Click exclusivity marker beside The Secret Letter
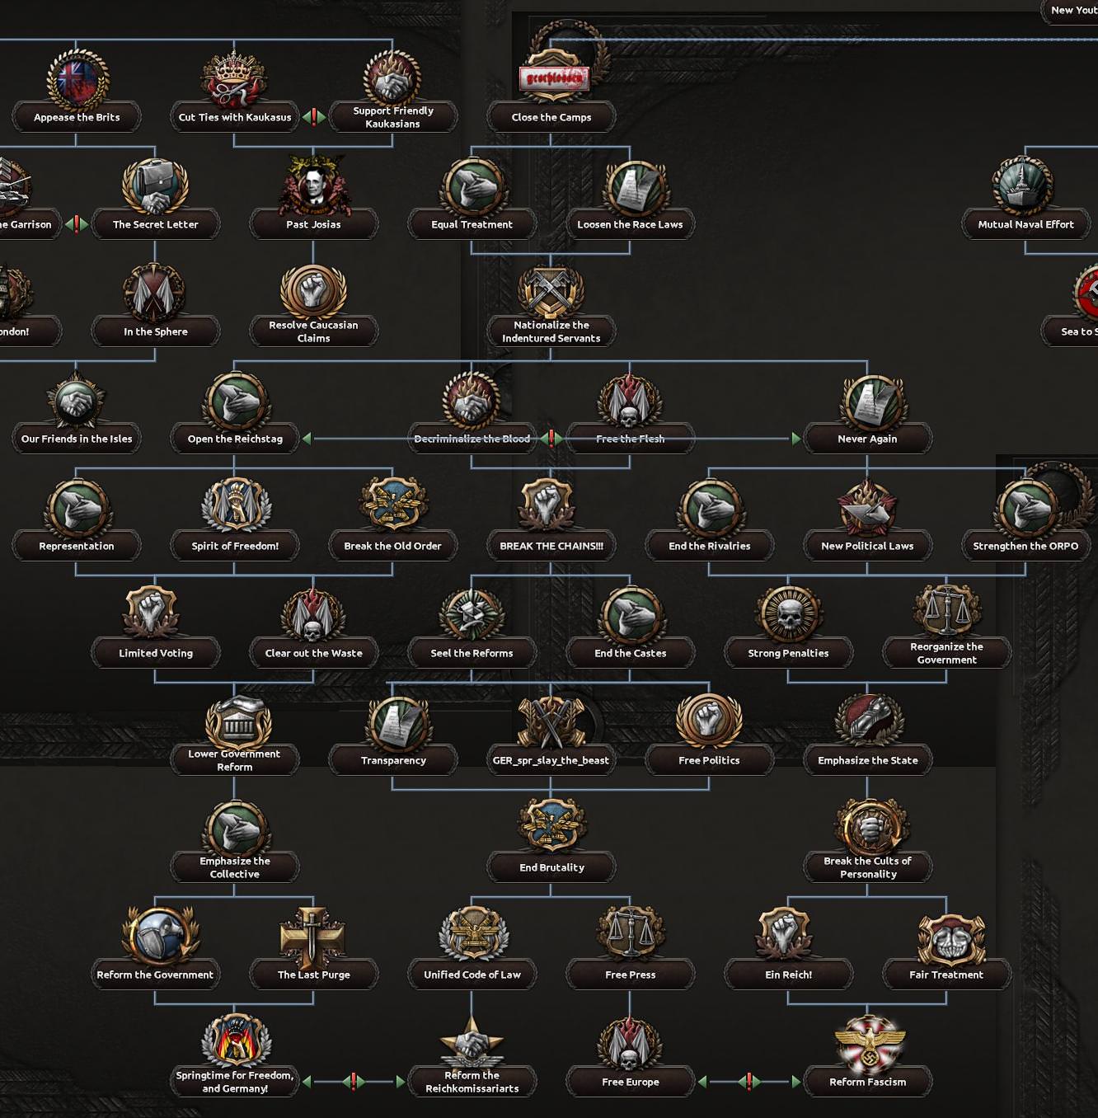 coord(77,224)
